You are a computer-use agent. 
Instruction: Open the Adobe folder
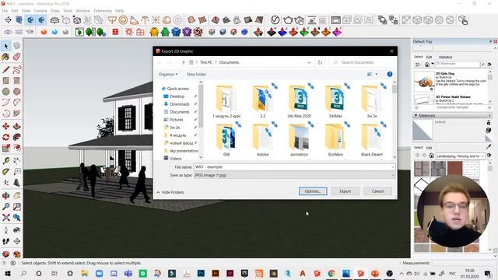point(263,140)
